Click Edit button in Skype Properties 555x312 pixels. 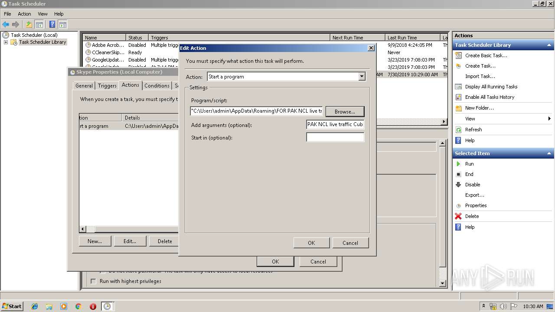(x=130, y=241)
